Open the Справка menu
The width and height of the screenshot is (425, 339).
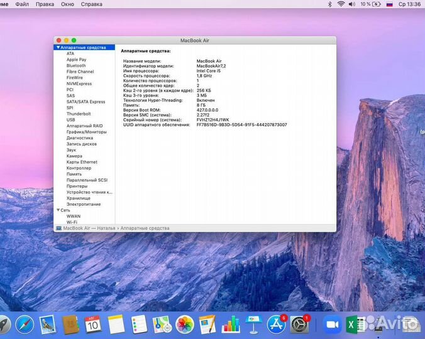point(92,4)
